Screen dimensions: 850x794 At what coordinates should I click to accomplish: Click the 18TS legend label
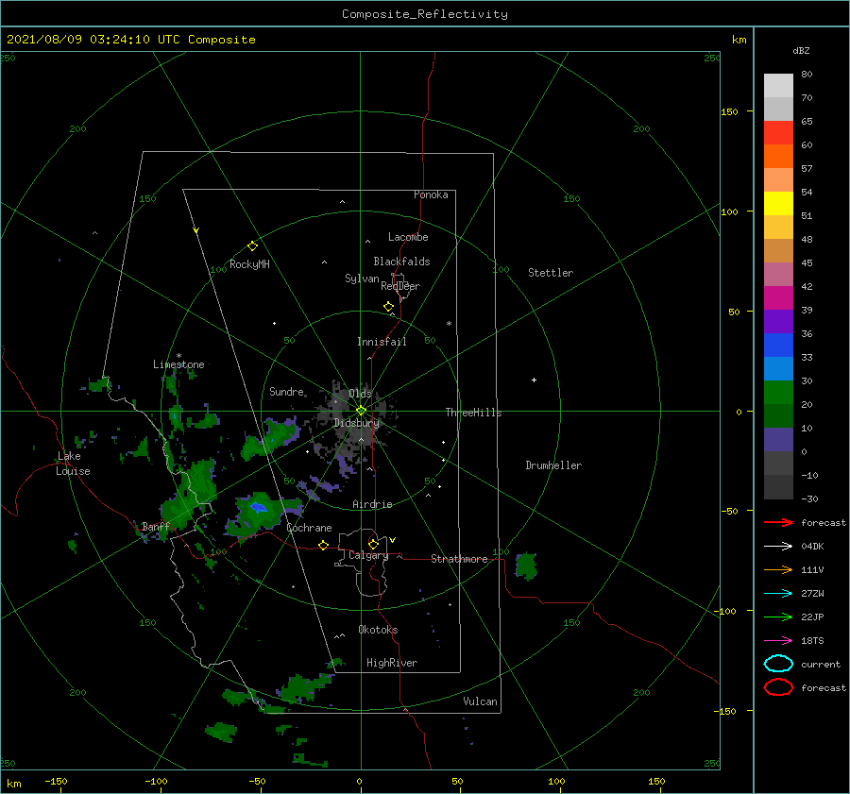[812, 641]
